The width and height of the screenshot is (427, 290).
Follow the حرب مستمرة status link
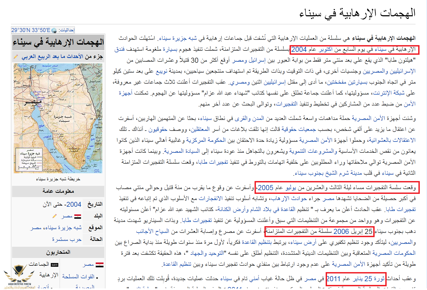(67, 240)
